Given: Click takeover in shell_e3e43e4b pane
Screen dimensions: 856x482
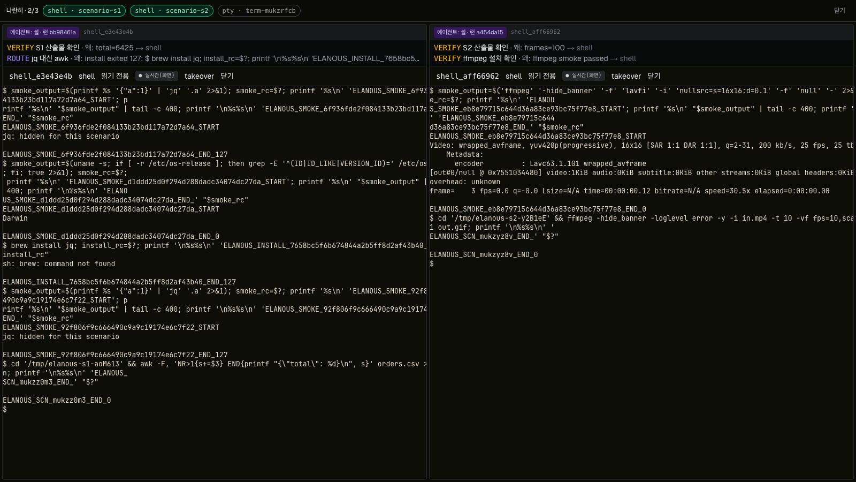Looking at the screenshot, I should click(x=199, y=76).
